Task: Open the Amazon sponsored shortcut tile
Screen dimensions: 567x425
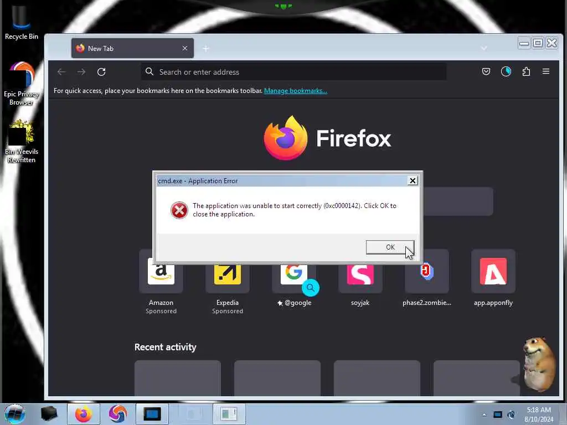Action: click(161, 282)
